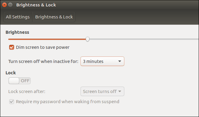The width and height of the screenshot is (199, 117).
Task: Click the Lock screen after label
Action: (27, 92)
